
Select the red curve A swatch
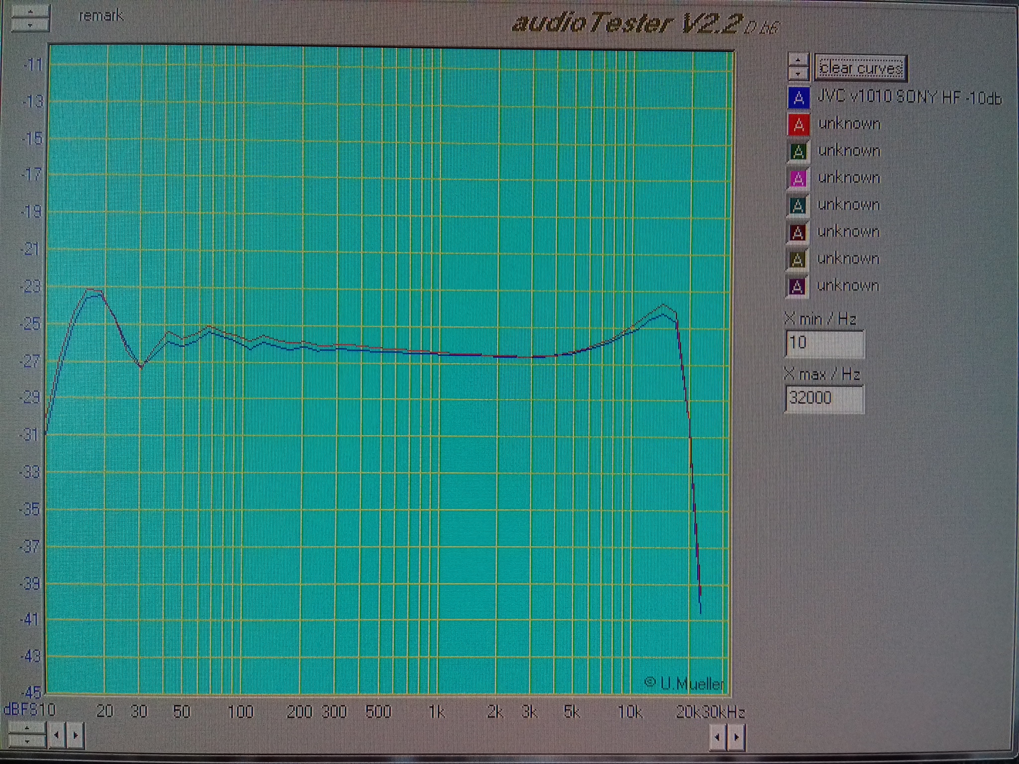point(799,124)
